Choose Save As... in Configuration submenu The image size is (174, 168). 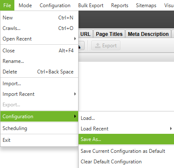126,139
